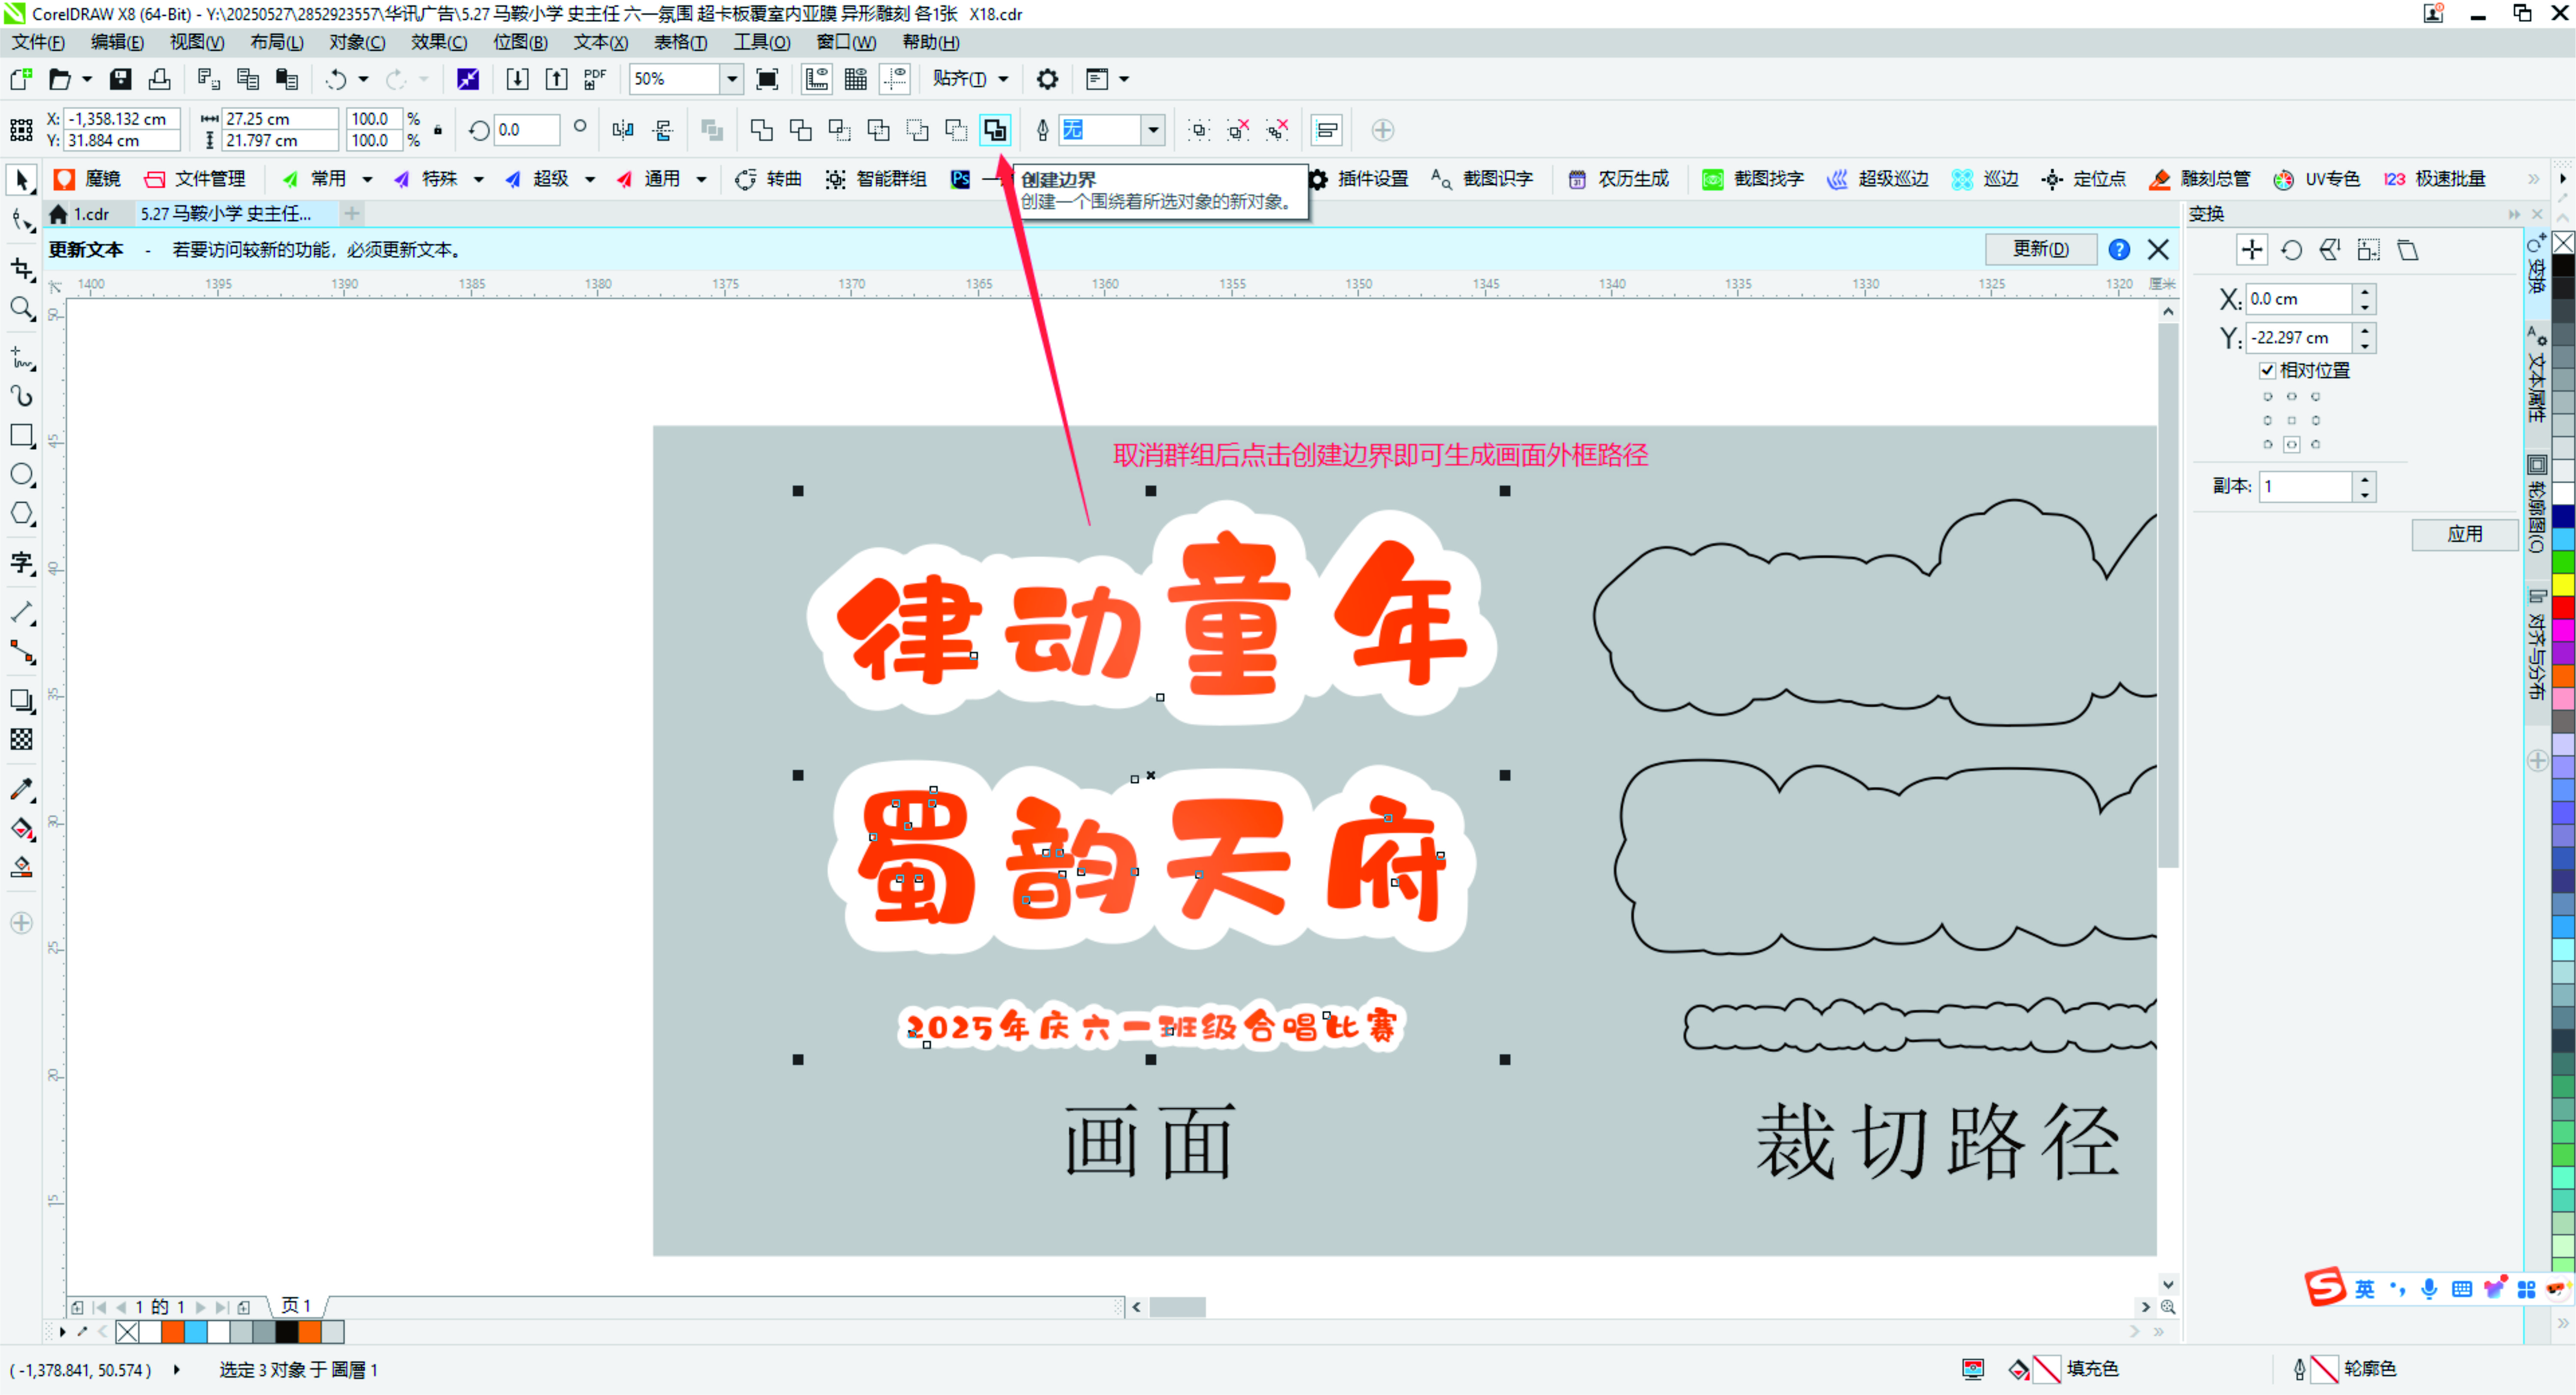Image resolution: width=2576 pixels, height=1395 pixels.
Task: Select the Interactive Fill tool
Action: (21, 828)
